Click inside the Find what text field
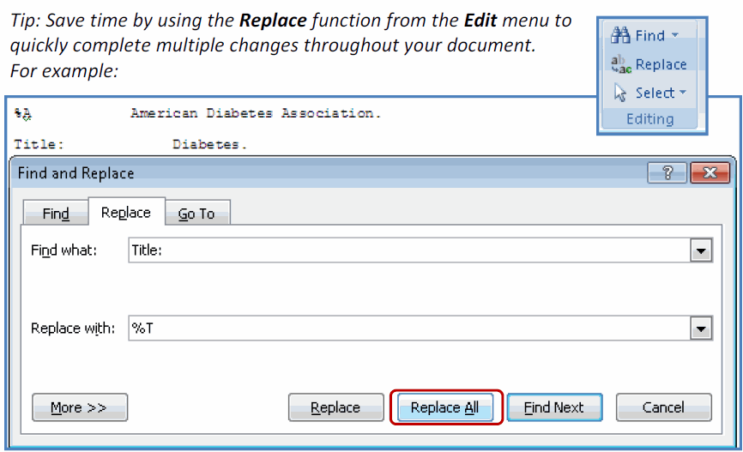Viewport: 743px width, 452px height. 409,250
